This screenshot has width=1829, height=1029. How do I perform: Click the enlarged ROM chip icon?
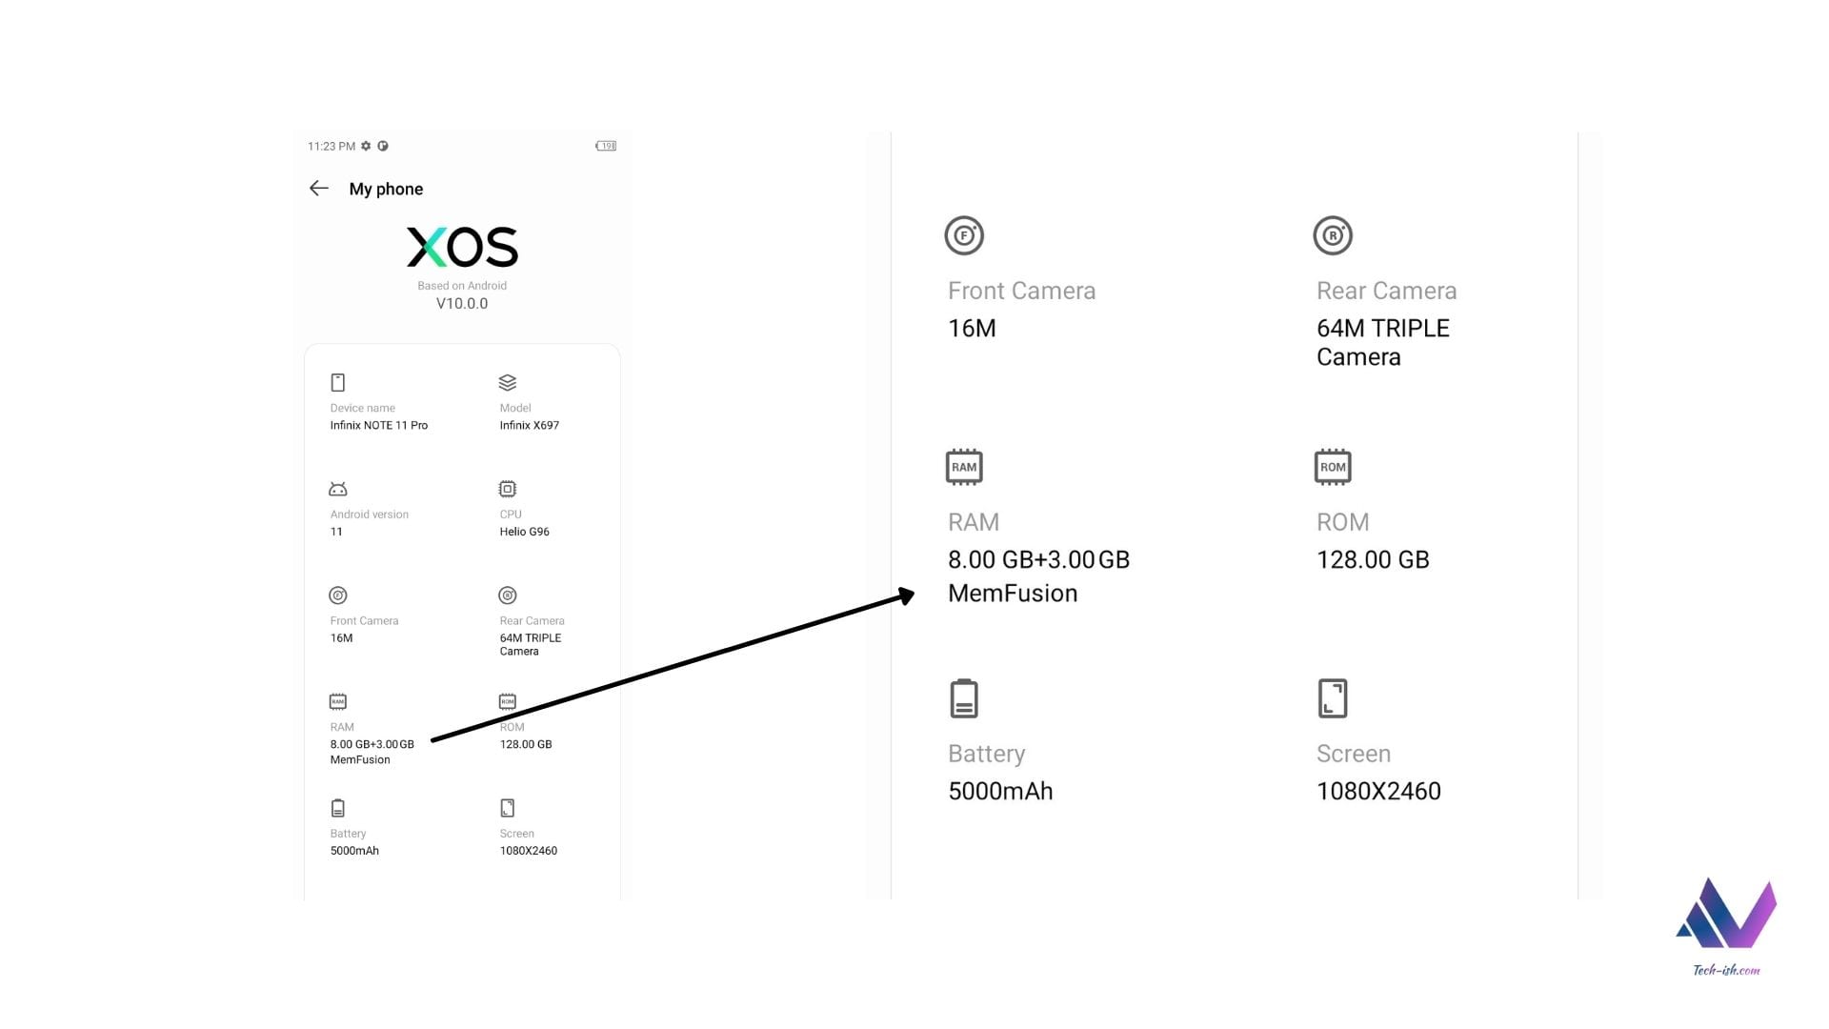tap(1333, 467)
